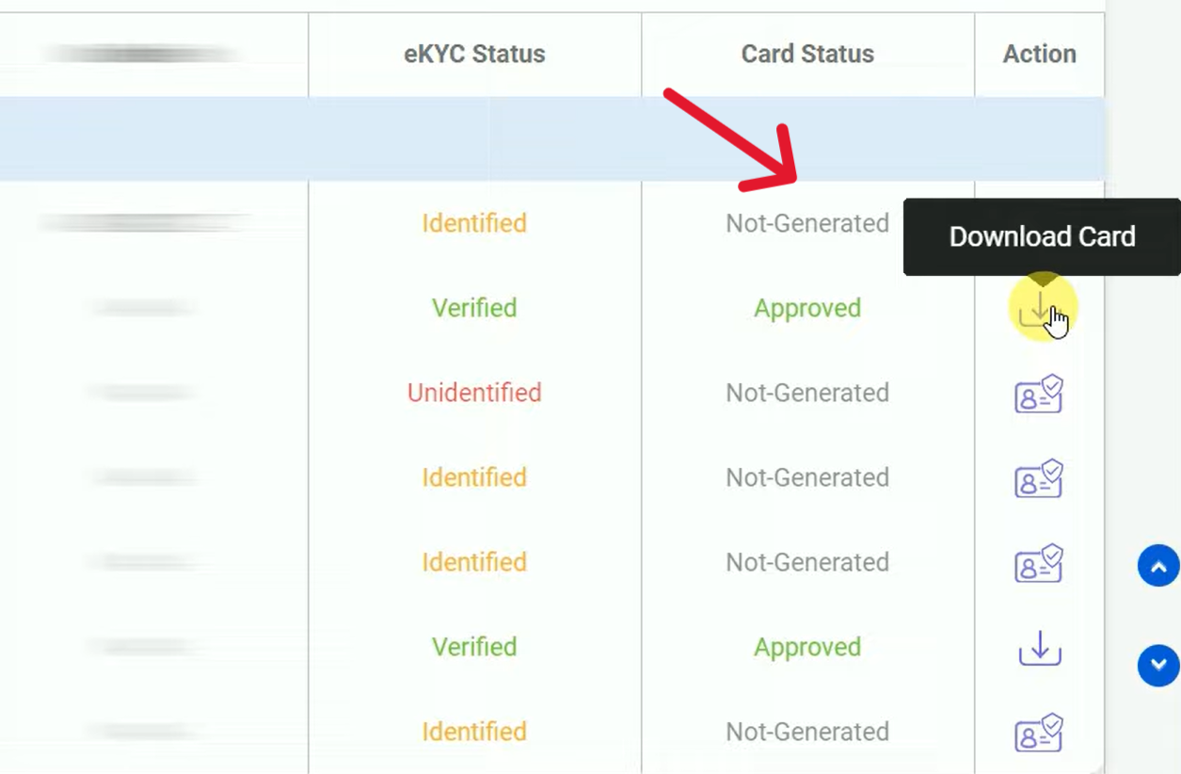Download card in the lower Approved row
1181x774 pixels.
tap(1039, 648)
